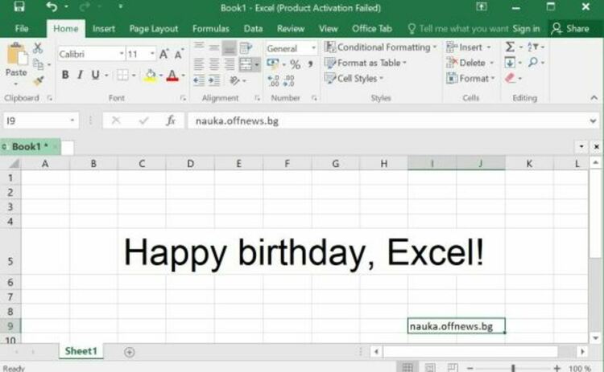Save the workbook with the floppy disk icon
The height and width of the screenshot is (372, 604).
[x=19, y=6]
